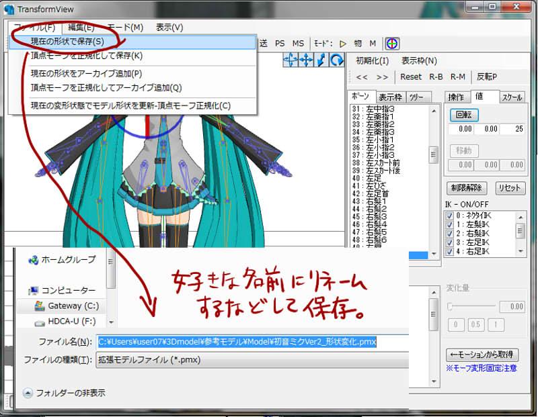Toggle the colored axis gizmo toolbar icon
The height and width of the screenshot is (417, 538).
coord(392,44)
